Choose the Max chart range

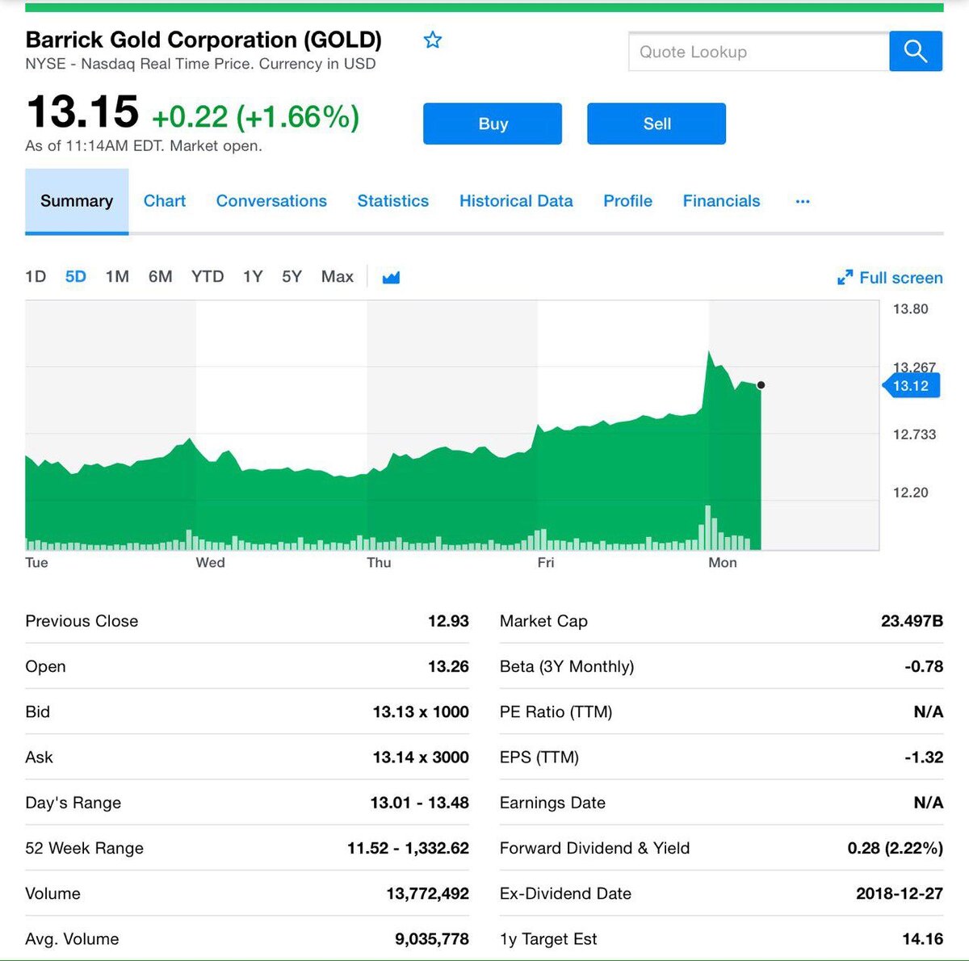[338, 277]
